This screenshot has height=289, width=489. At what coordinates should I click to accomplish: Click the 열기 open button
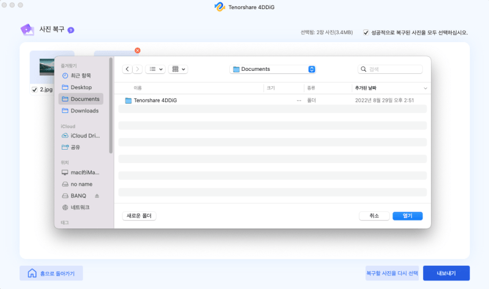(408, 216)
